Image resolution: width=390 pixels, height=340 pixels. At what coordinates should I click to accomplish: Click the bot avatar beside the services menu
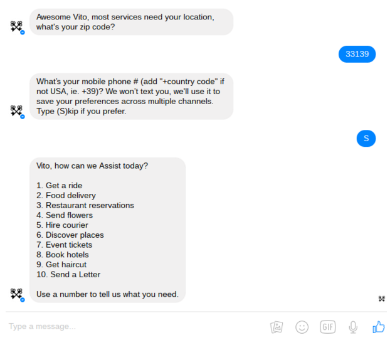pos(17,294)
